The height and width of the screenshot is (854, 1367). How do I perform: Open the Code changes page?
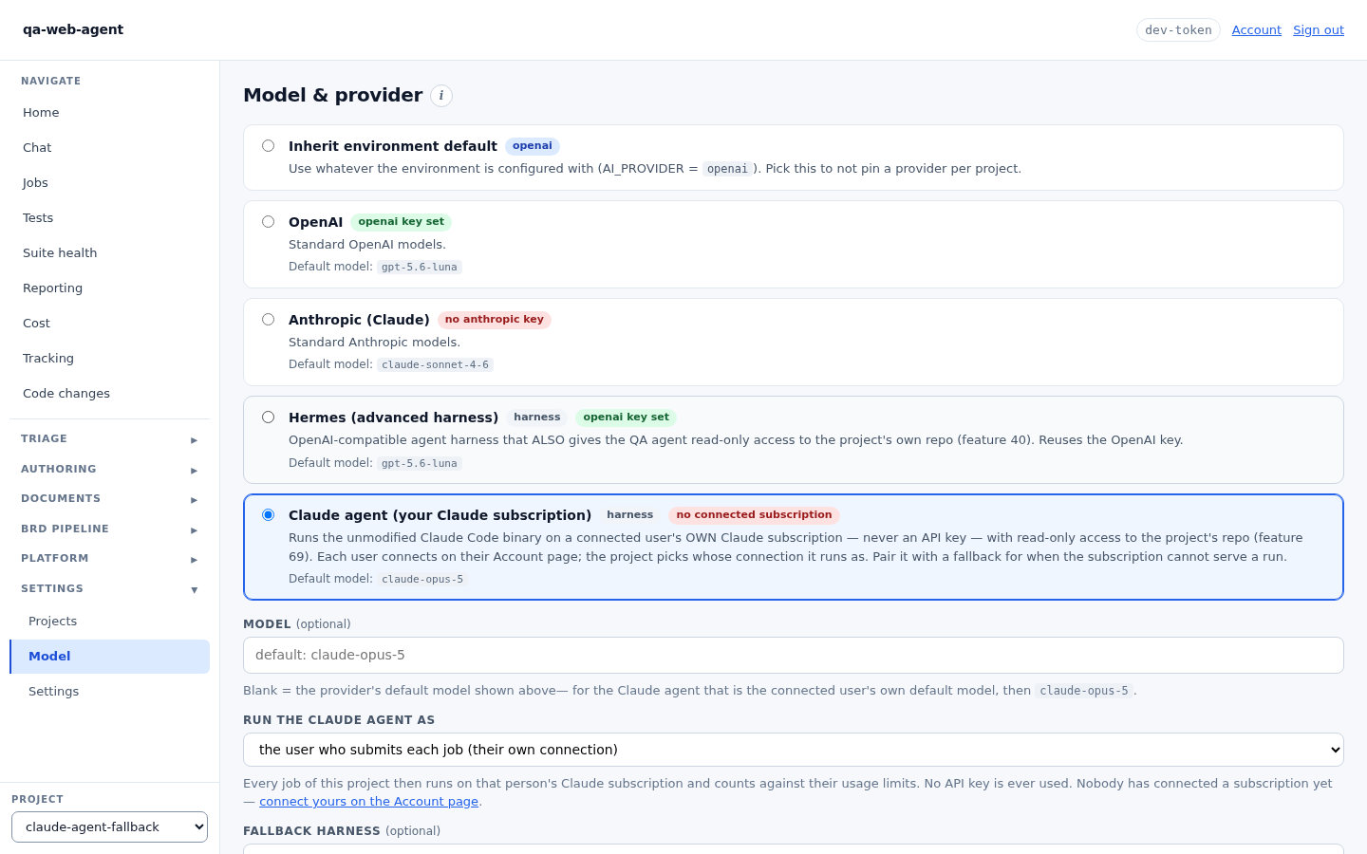click(109, 394)
